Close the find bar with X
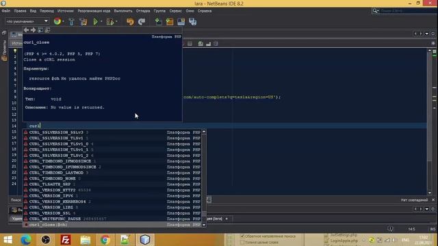 (x=433, y=200)
